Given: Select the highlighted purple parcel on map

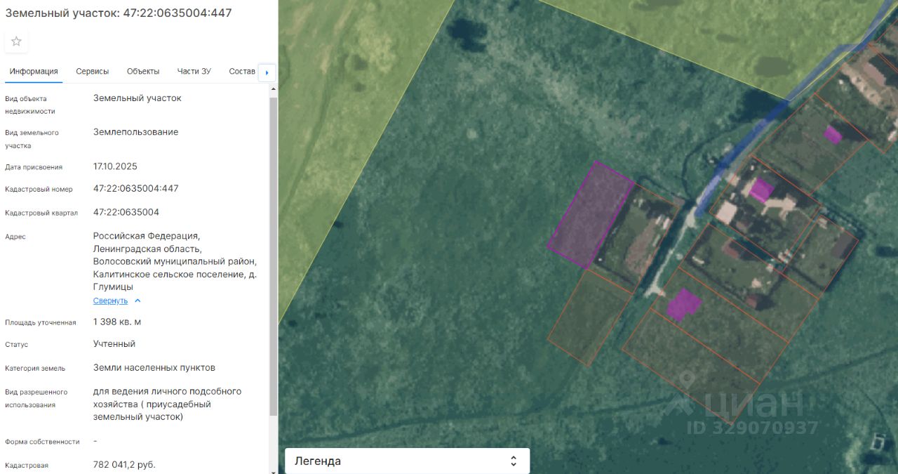Looking at the screenshot, I should point(591,215).
